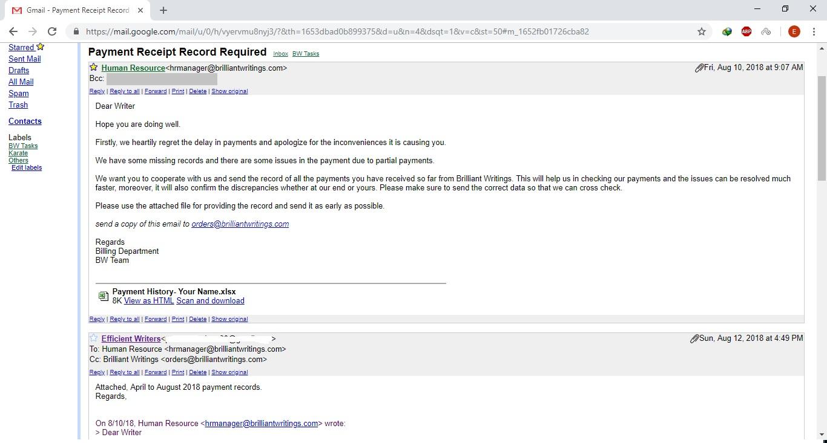Click the browser forward arrow
Image resolution: width=827 pixels, height=443 pixels.
pos(33,31)
